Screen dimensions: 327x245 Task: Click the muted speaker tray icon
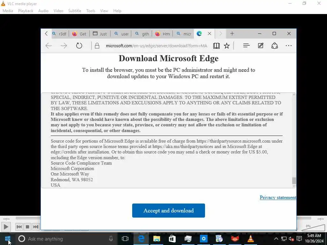click(x=291, y=239)
